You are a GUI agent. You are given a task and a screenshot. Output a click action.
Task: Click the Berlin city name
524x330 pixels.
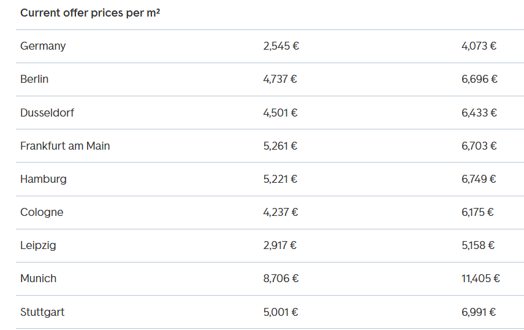pyautogui.click(x=34, y=79)
